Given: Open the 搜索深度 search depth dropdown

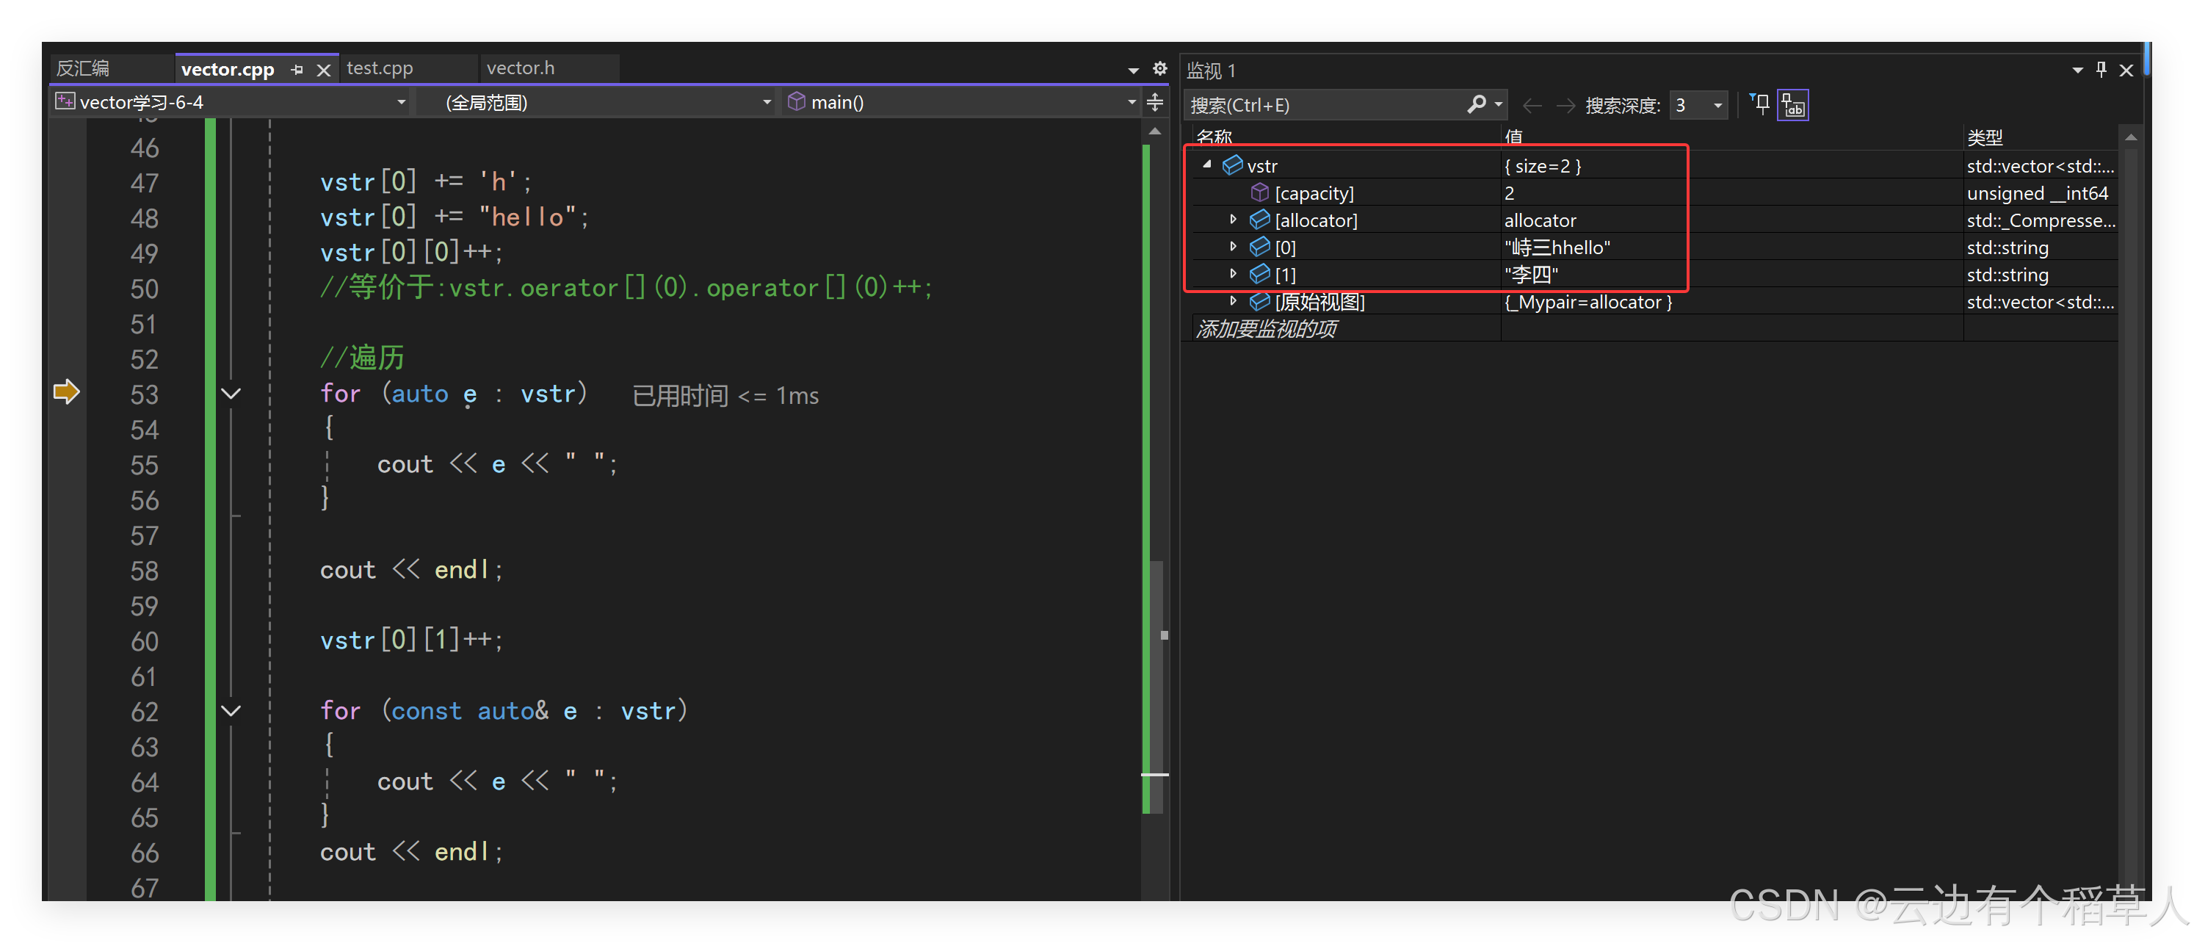Looking at the screenshot, I should (1717, 105).
